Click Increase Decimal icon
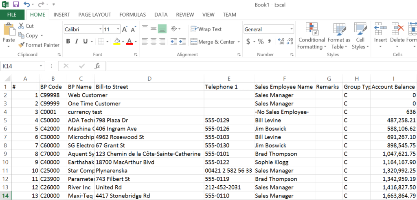417x200 pixels. [x=281, y=42]
